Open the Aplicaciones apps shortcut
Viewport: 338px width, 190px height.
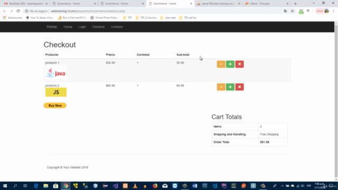click(13, 17)
